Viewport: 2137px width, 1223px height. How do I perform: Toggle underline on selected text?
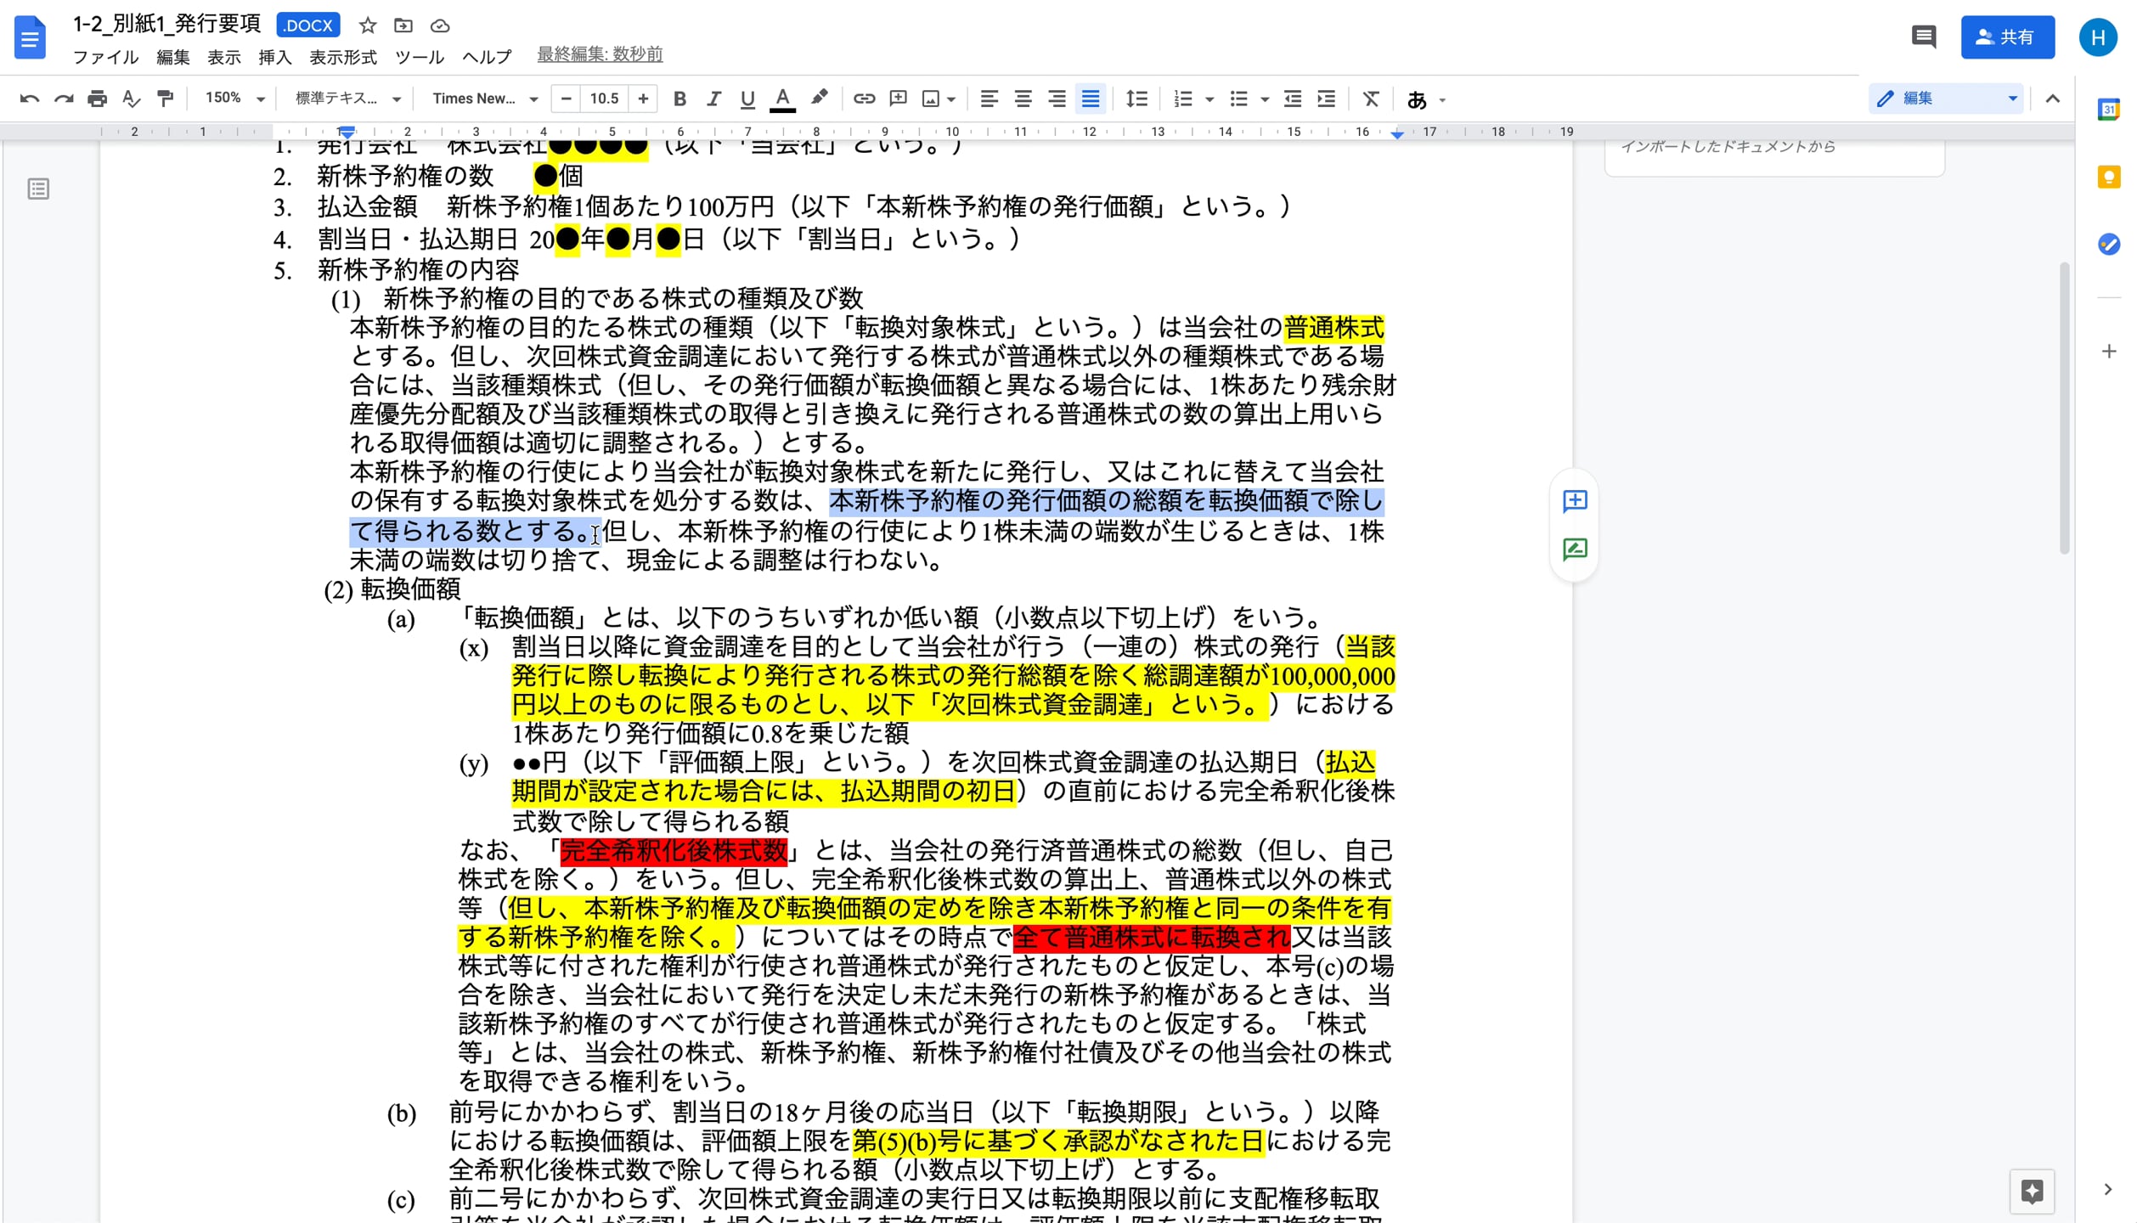[x=747, y=99]
